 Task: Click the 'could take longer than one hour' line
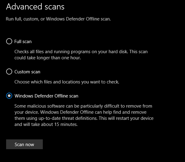pyautogui.click(x=48, y=58)
